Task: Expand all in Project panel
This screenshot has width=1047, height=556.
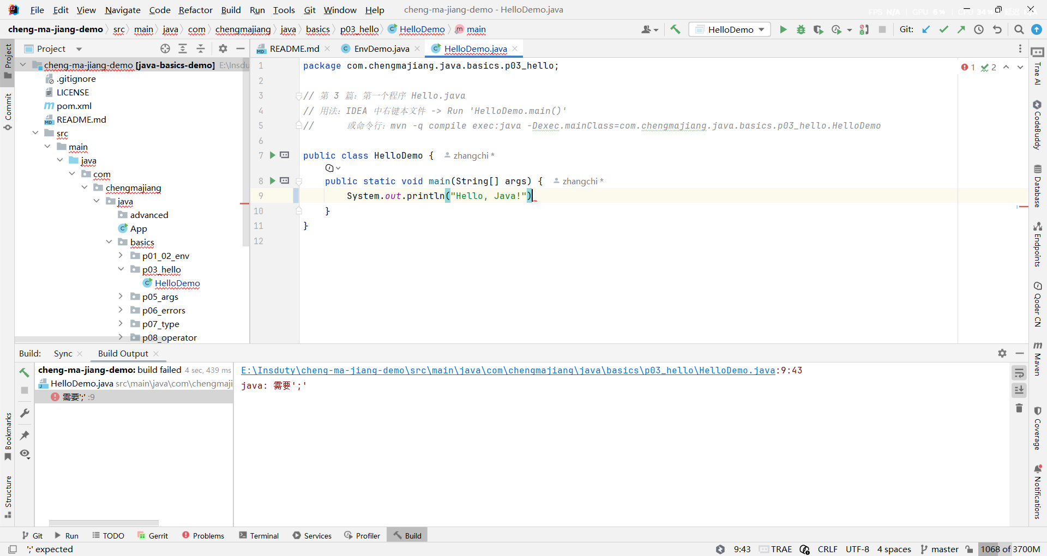Action: click(183, 49)
